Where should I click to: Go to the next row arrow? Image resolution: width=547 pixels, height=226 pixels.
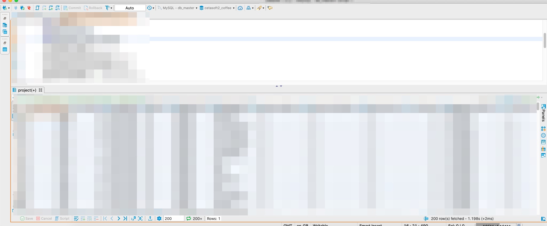118,218
